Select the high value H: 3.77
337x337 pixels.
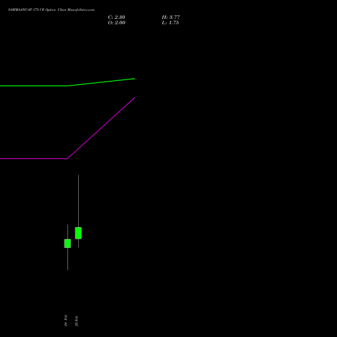tap(171, 18)
